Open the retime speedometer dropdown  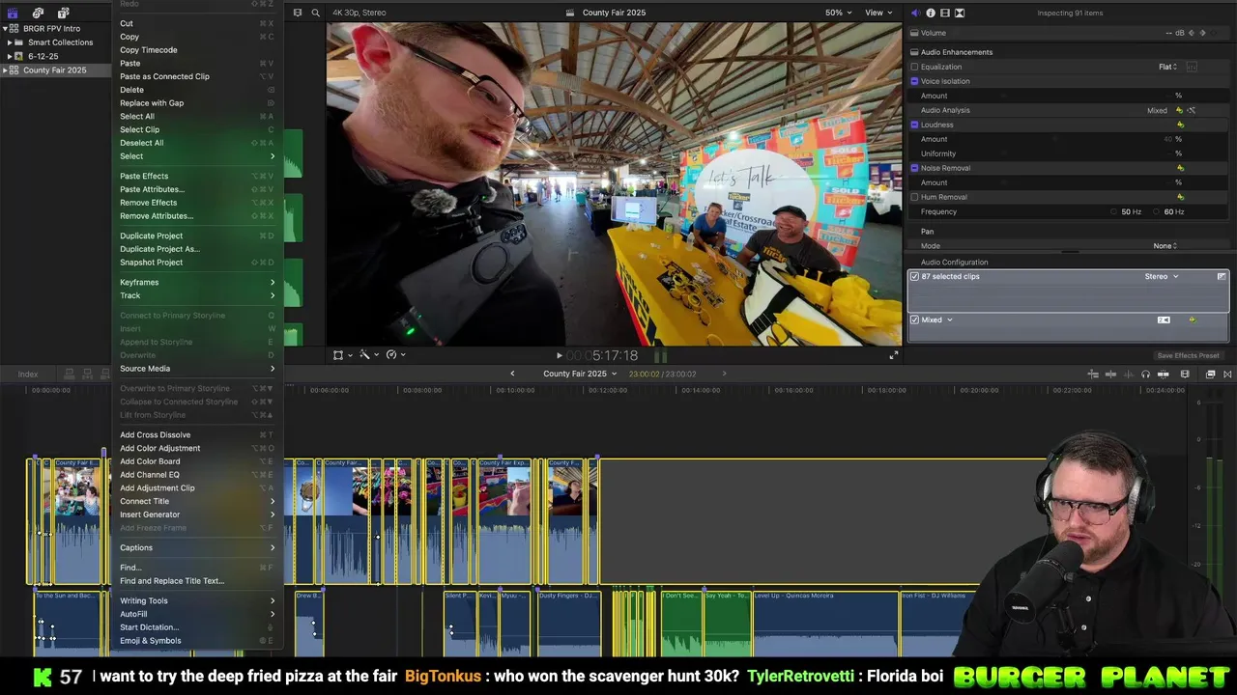[x=394, y=355]
